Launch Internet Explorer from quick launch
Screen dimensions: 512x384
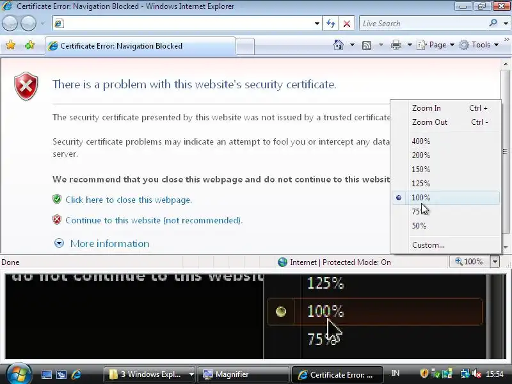(76, 374)
